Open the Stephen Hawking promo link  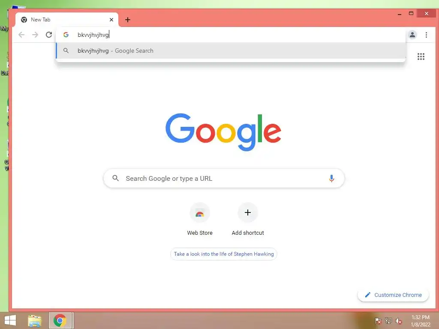224,254
